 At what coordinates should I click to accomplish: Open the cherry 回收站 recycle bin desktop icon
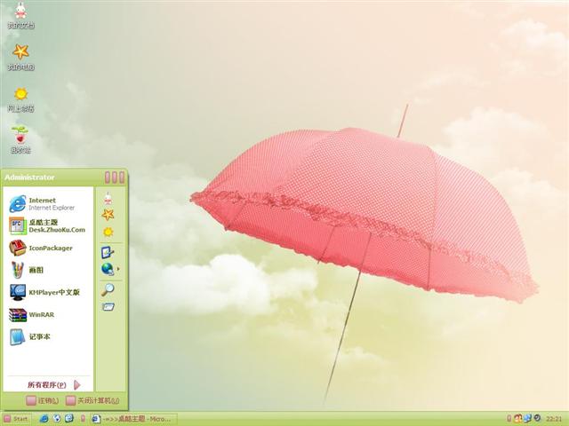(x=20, y=140)
